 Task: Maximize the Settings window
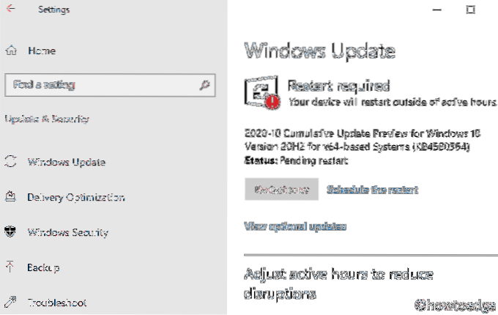point(470,10)
